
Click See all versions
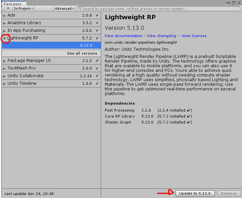coord(82,53)
